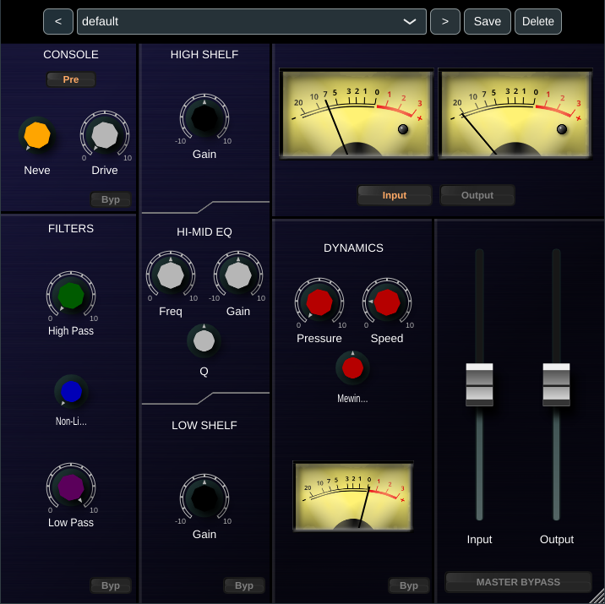The width and height of the screenshot is (605, 604).
Task: Go to next preset with > button
Action: point(445,22)
